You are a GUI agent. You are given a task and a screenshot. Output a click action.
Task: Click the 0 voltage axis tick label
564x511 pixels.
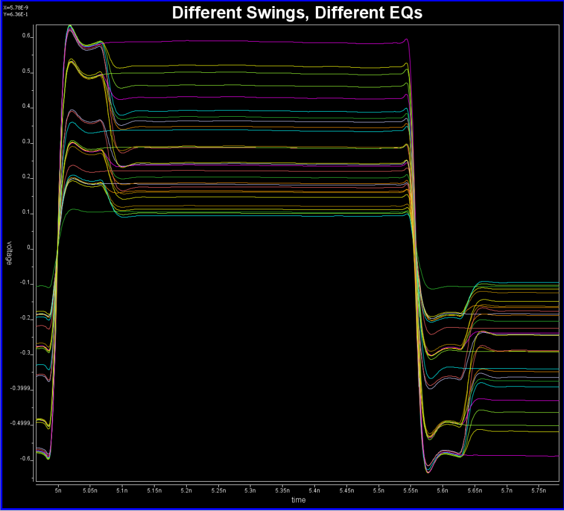[29, 248]
